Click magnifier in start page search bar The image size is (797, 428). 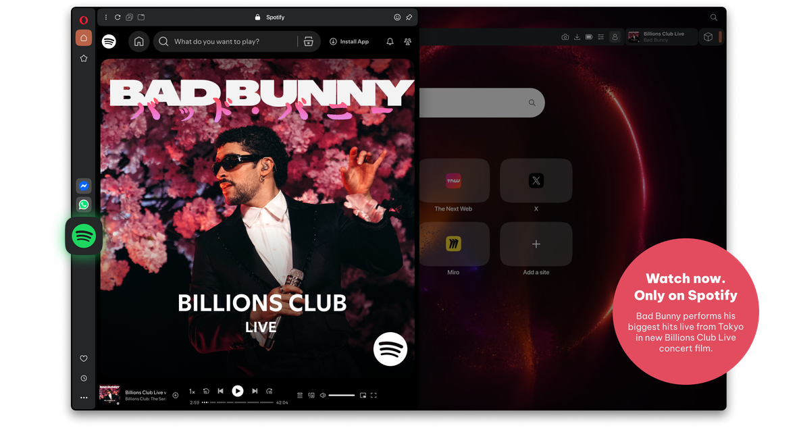coord(532,103)
